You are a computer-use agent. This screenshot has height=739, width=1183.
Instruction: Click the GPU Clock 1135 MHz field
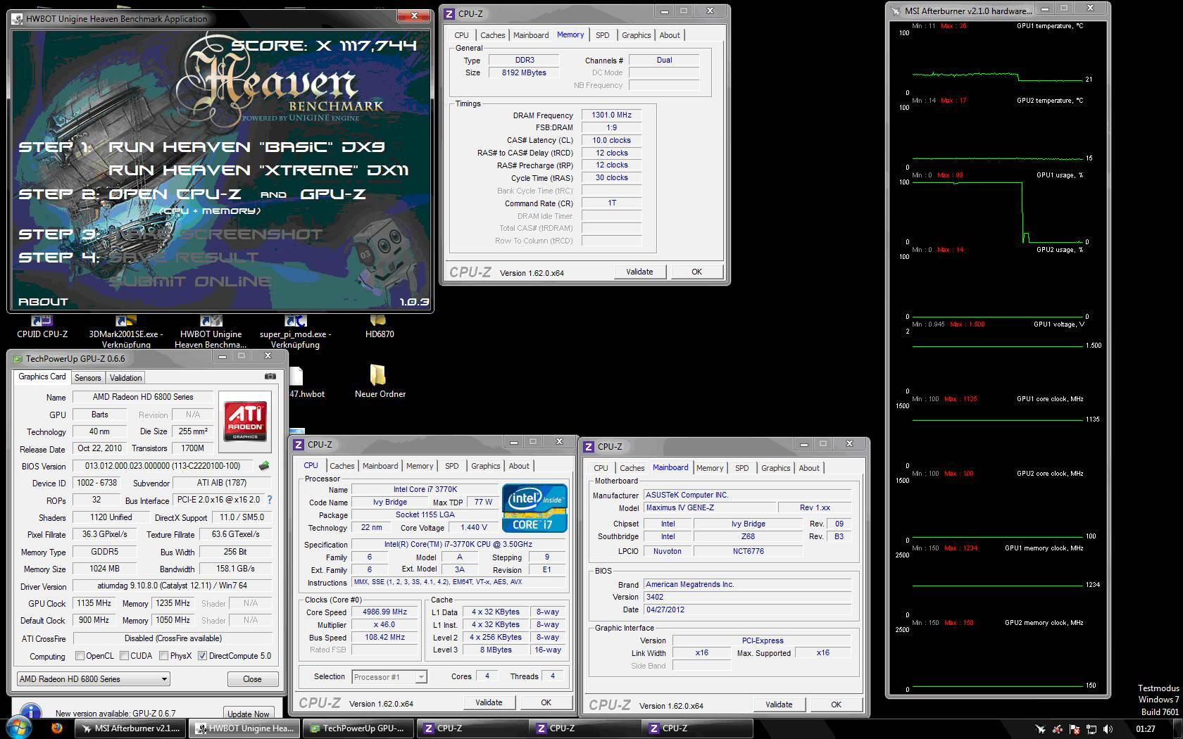[x=94, y=604]
